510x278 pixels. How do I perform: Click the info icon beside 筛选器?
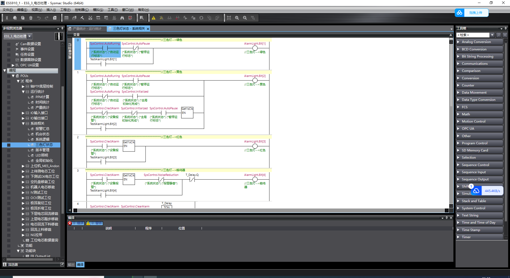point(5,264)
